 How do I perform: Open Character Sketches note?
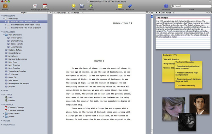(x=16, y=110)
